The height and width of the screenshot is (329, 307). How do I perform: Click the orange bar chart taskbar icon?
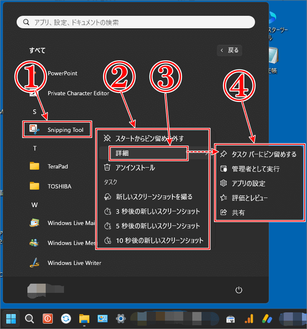249,319
